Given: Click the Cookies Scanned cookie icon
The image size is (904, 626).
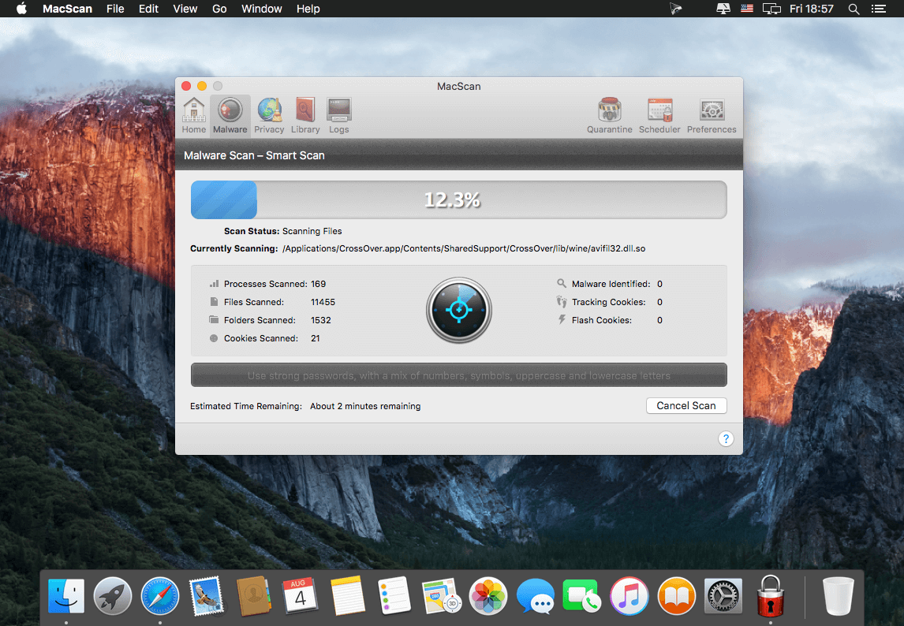Looking at the screenshot, I should click(214, 338).
